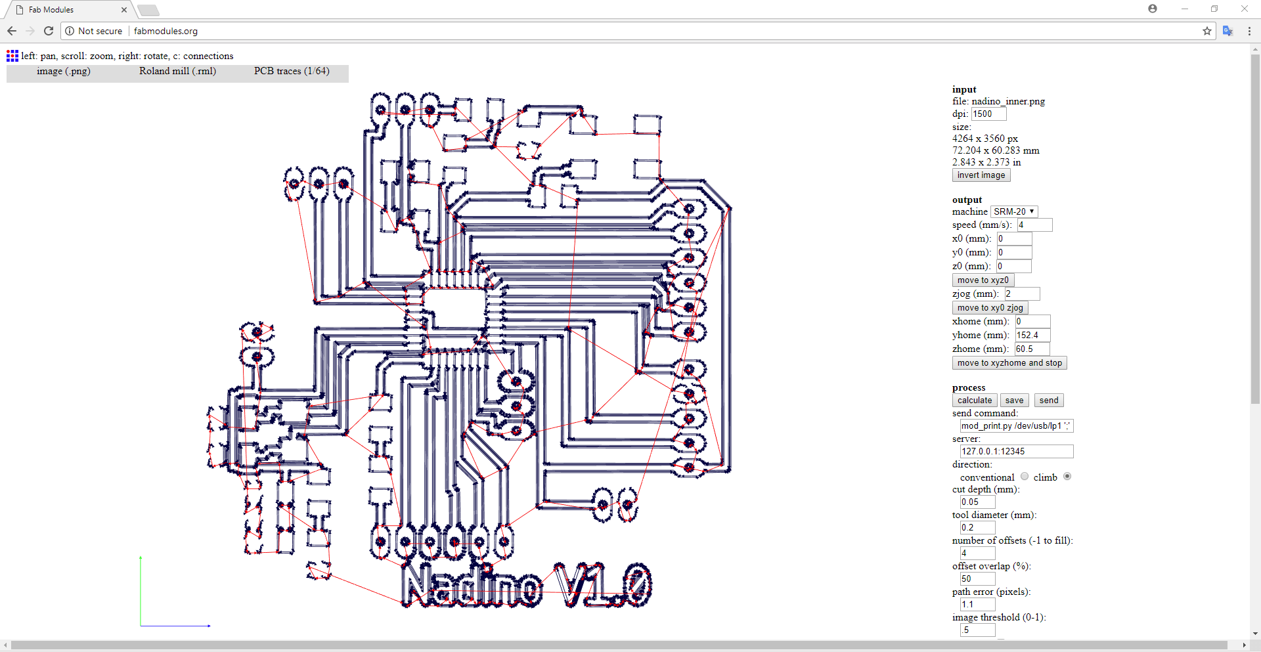The width and height of the screenshot is (1261, 652).
Task: Click move to xyzhome and stop
Action: point(1009,363)
